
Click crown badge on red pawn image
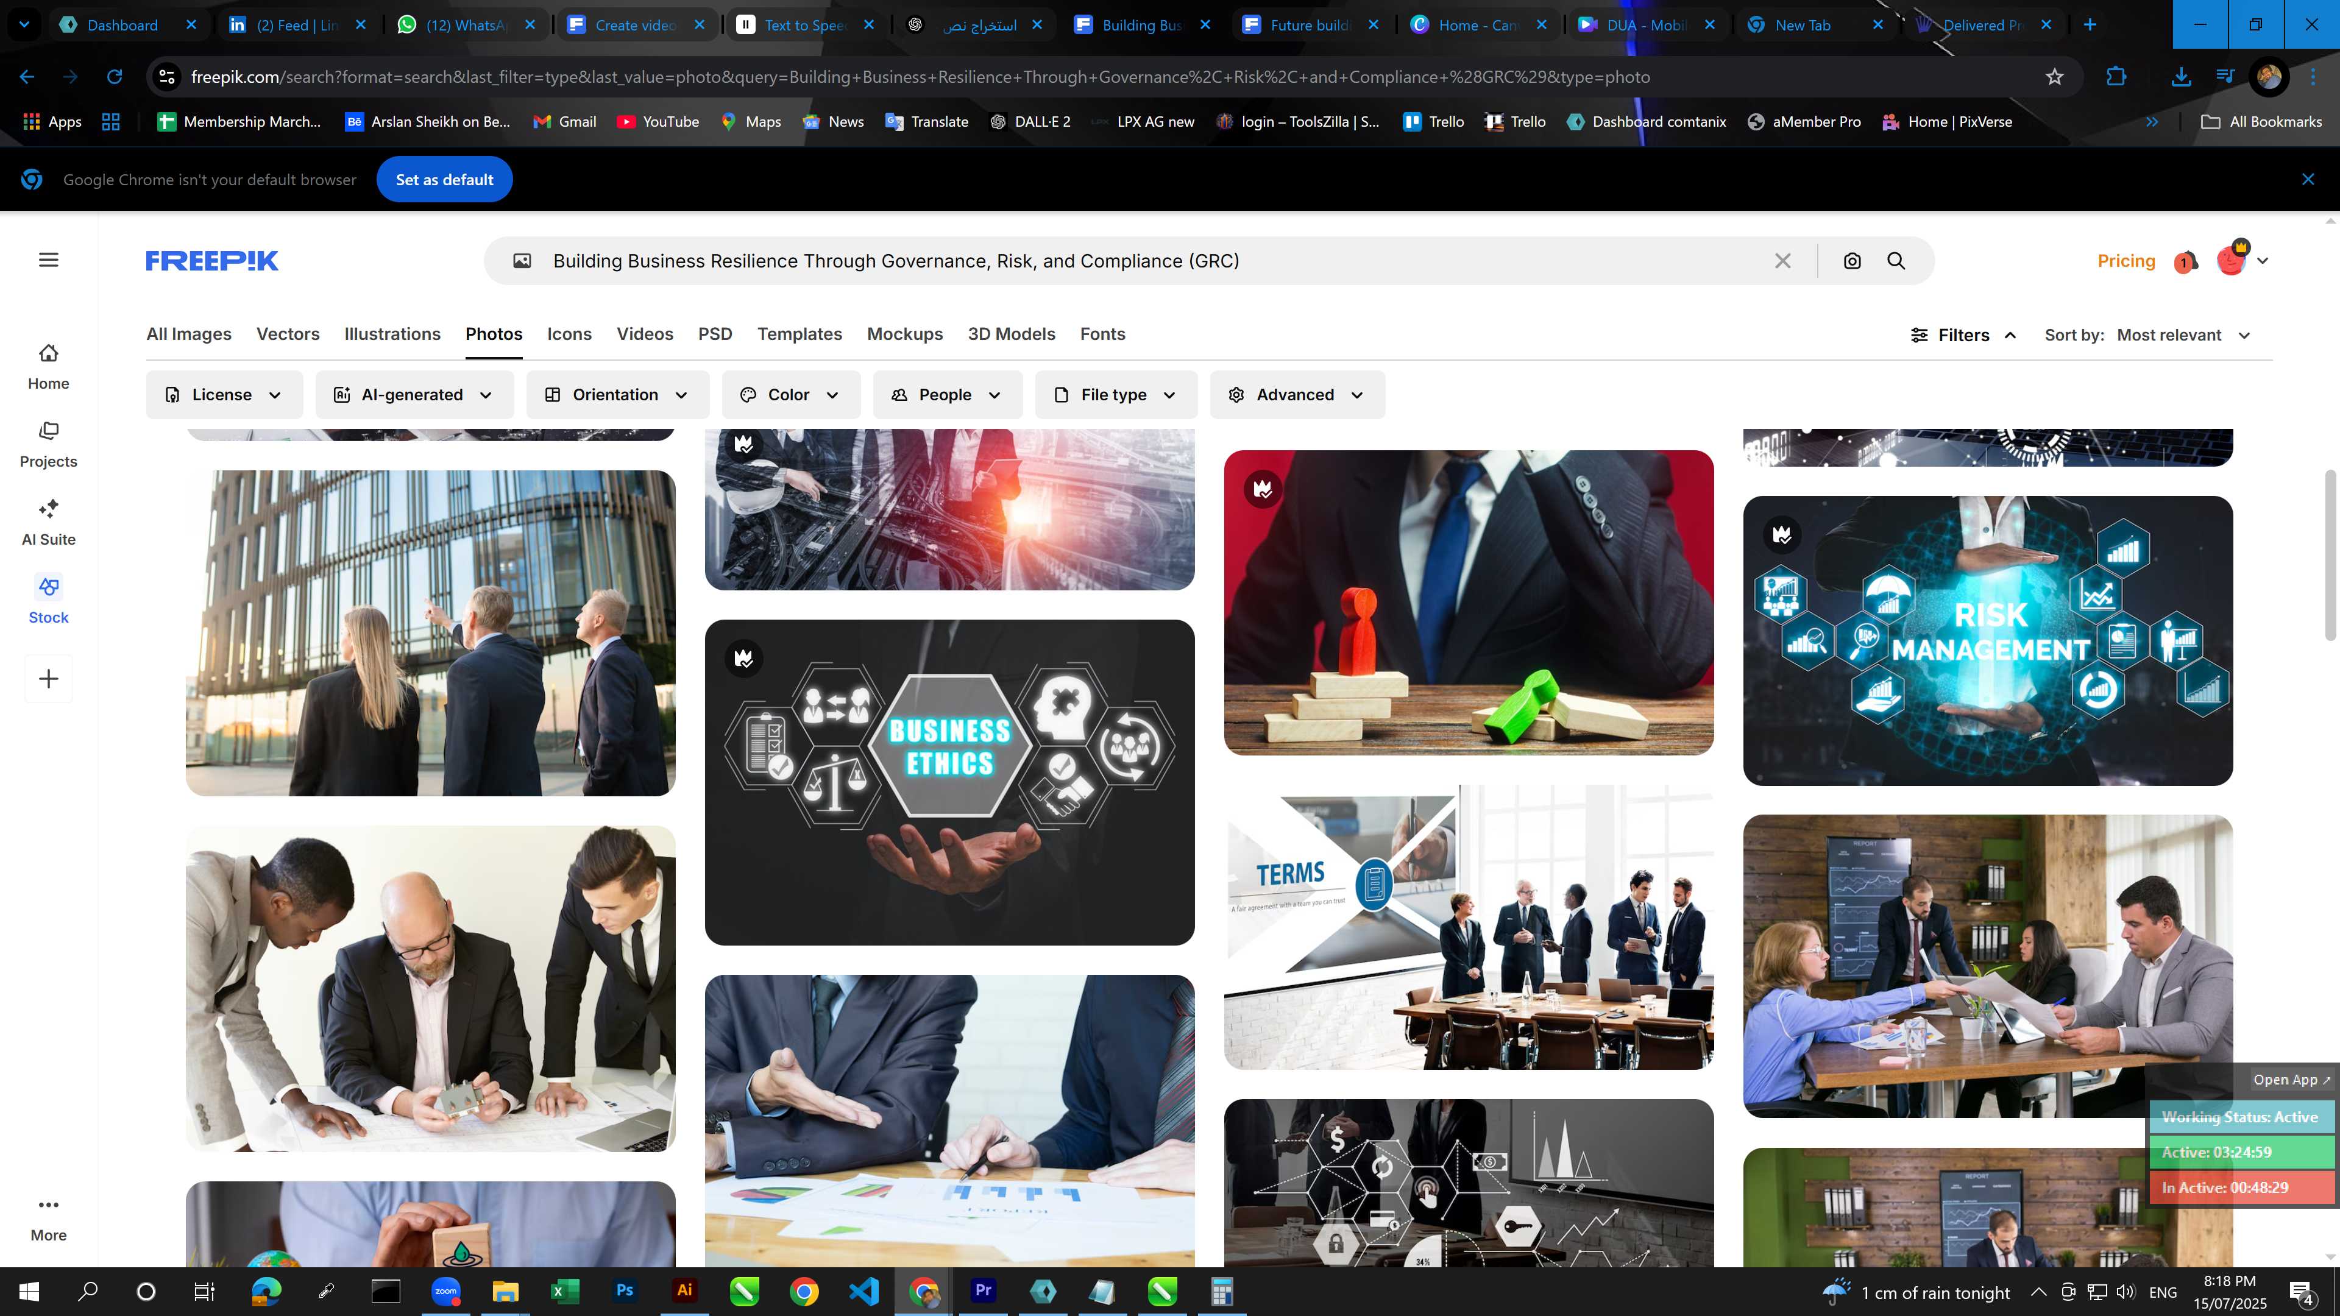[1263, 489]
